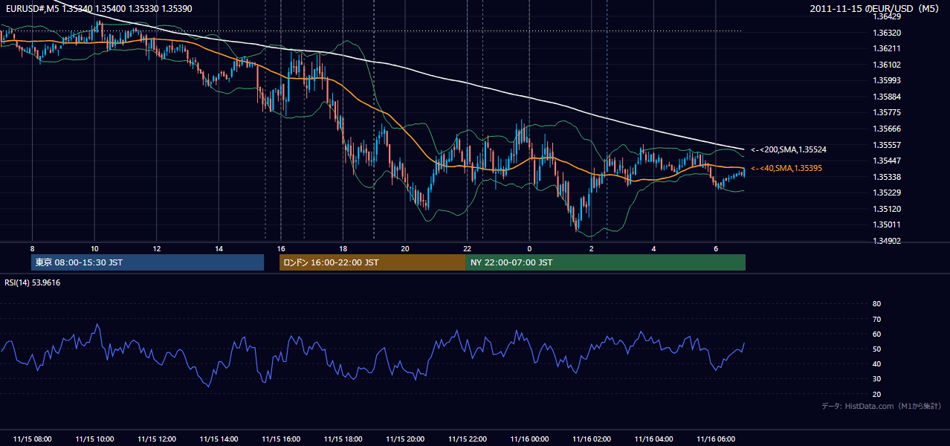Click the RSI(14) 53.9616 indicator label

[33, 282]
